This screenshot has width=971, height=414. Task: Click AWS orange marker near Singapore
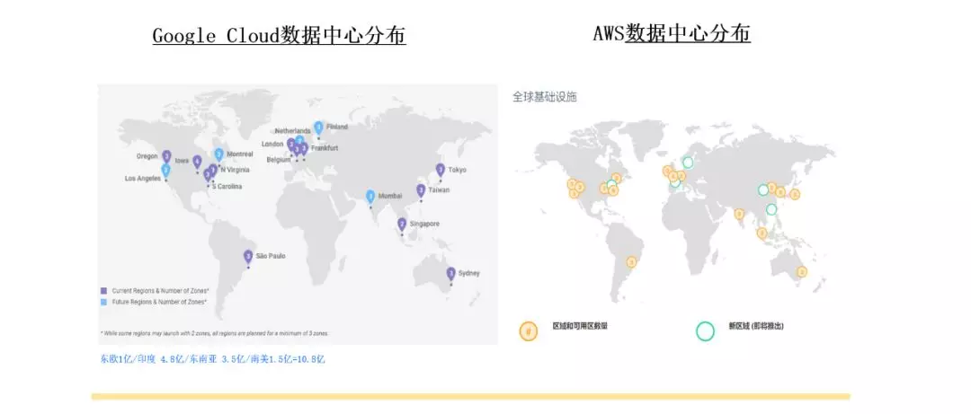click(762, 233)
